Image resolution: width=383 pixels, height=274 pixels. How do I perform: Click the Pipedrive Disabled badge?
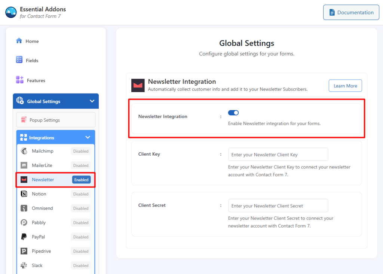click(x=81, y=251)
